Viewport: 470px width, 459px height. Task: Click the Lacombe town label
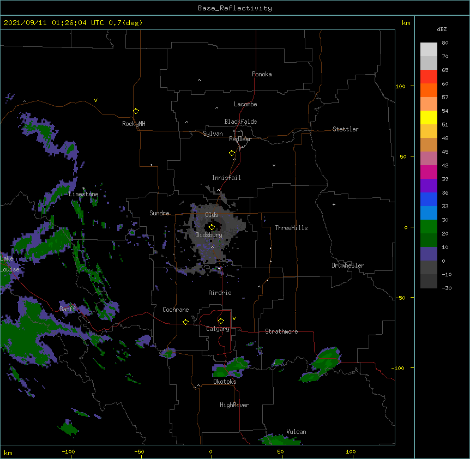pos(245,104)
